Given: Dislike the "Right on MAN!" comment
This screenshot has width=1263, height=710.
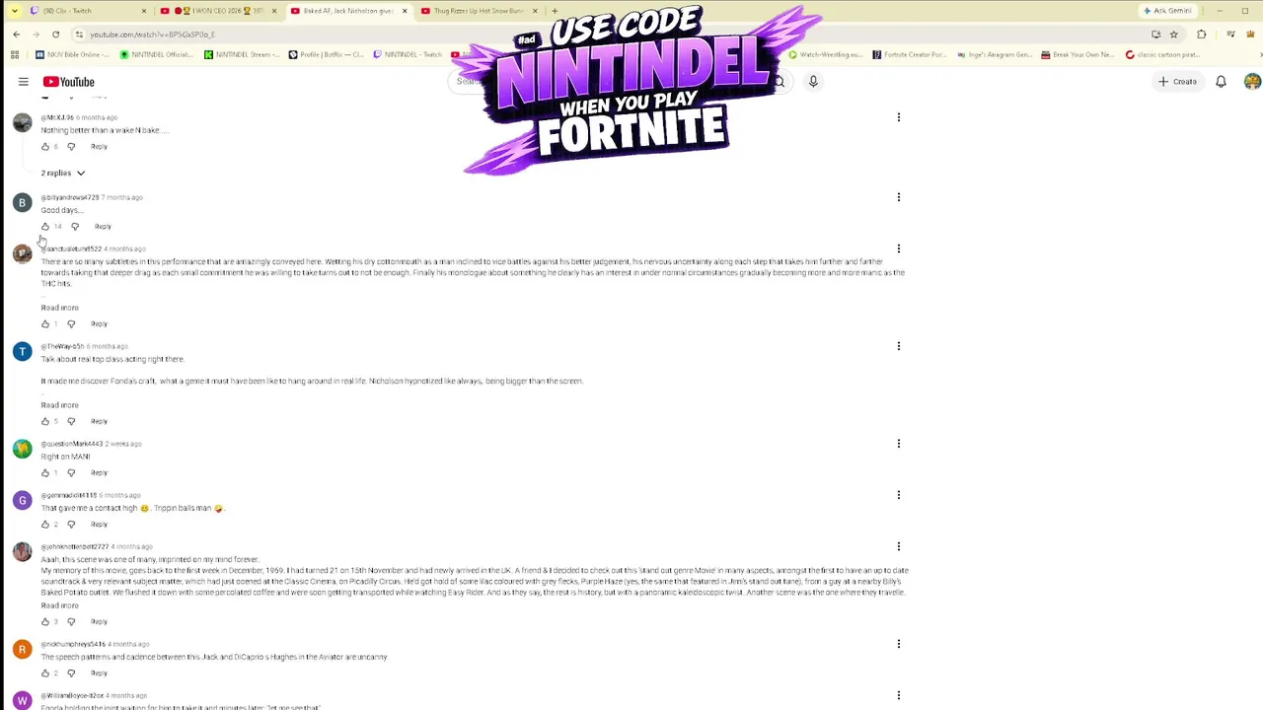Looking at the screenshot, I should [71, 472].
